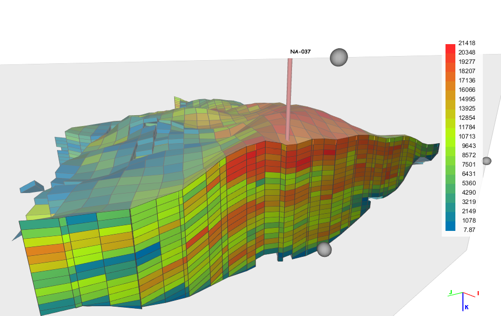501x316 pixels.
Task: Click the NA-037 well name label
Action: 300,51
